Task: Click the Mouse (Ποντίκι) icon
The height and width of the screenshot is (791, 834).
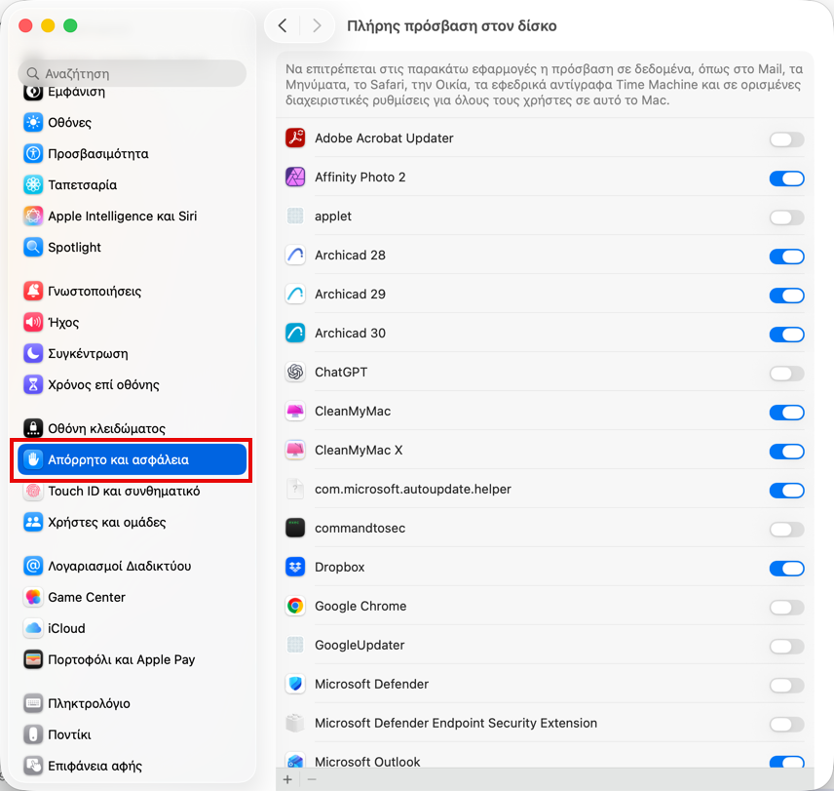Action: click(x=33, y=734)
